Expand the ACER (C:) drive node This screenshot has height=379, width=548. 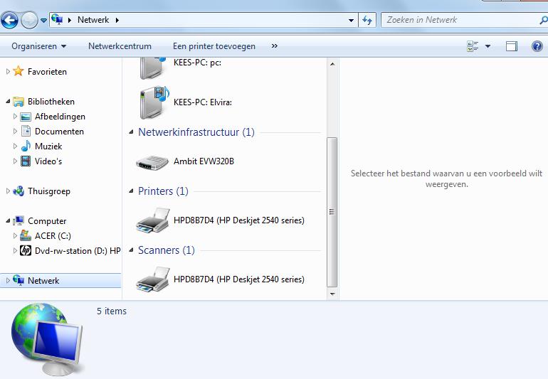15,236
